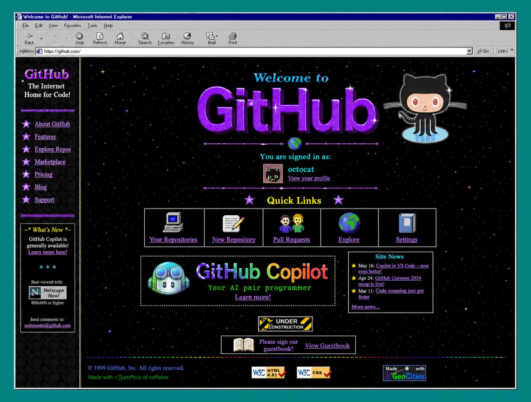
Task: Open the About GitHub sidebar link
Action: (x=52, y=124)
